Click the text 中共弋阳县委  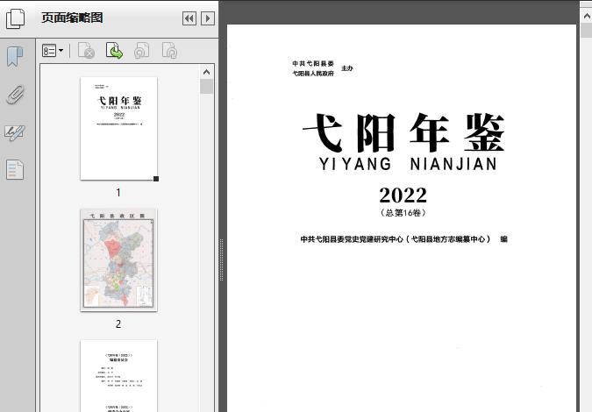pyautogui.click(x=313, y=63)
